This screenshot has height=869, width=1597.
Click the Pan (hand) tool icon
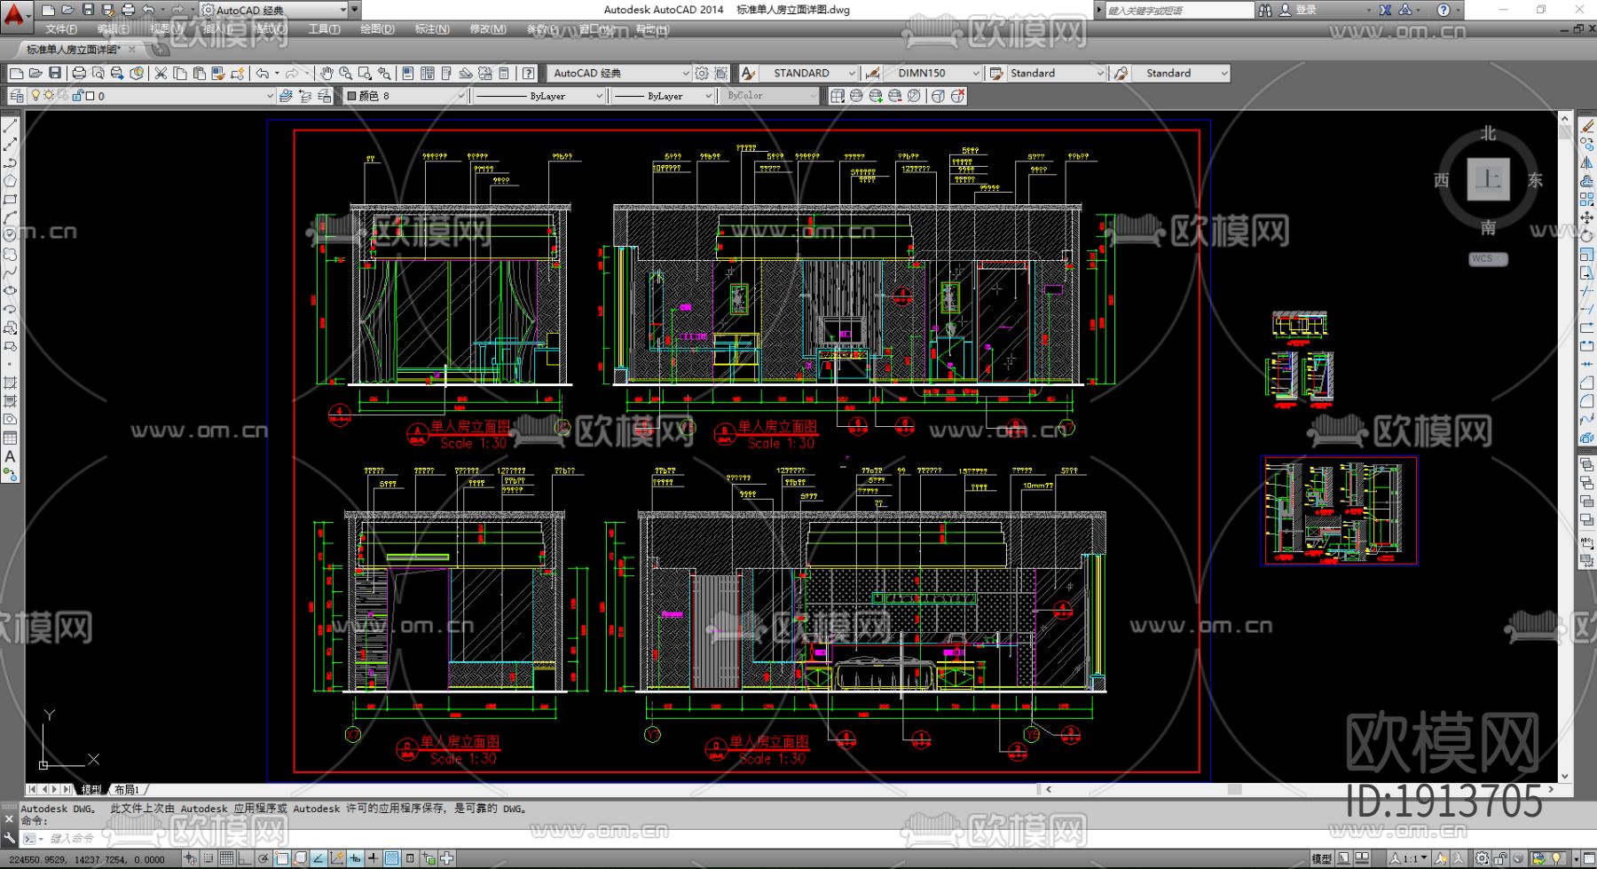click(326, 74)
